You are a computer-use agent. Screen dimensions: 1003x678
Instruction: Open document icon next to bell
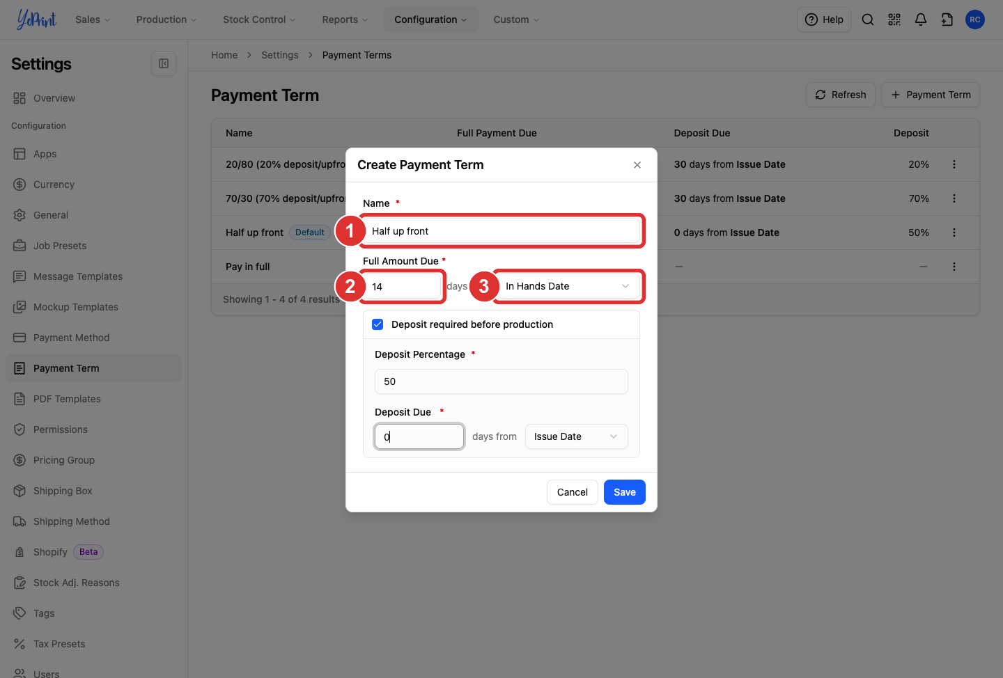tap(947, 19)
